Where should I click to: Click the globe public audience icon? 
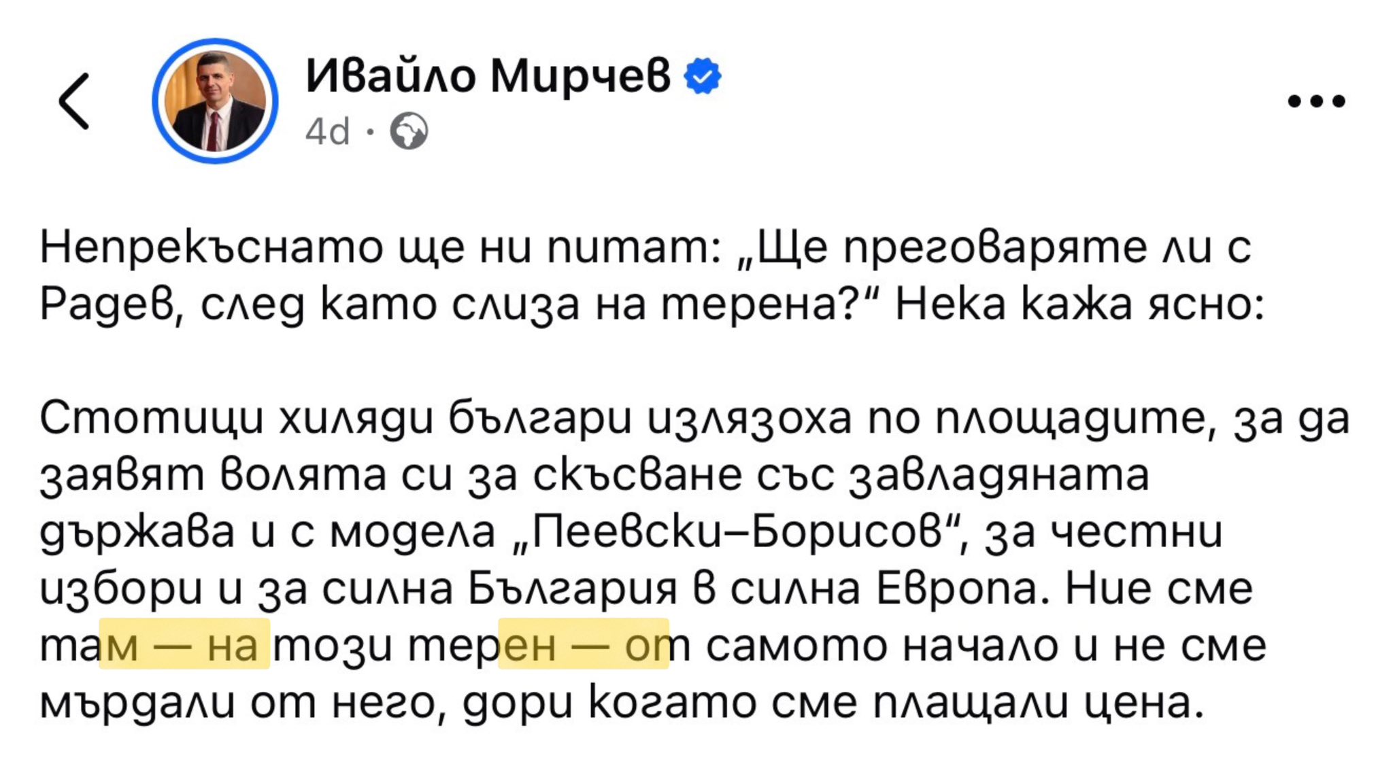tap(409, 131)
